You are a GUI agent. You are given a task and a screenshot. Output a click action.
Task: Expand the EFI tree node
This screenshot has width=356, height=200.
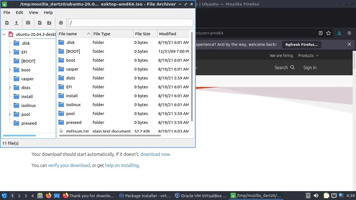click(9, 52)
